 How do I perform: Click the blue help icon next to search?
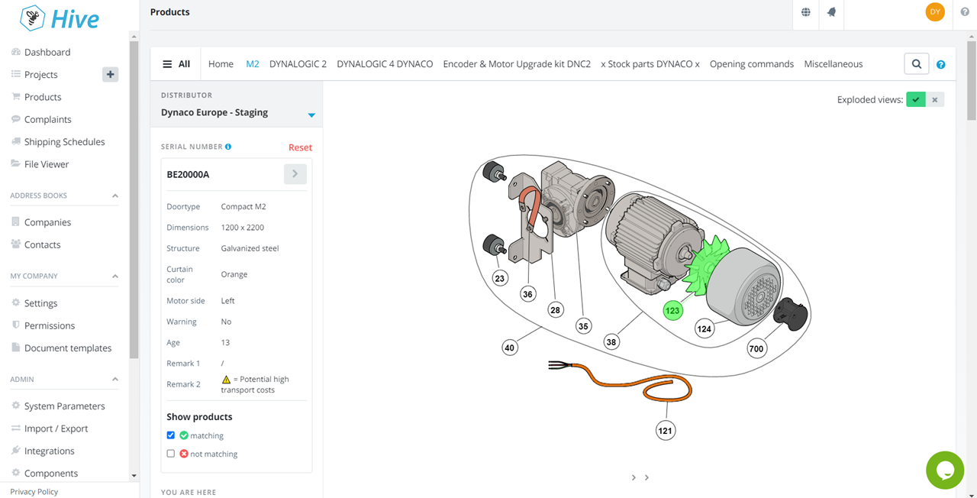[x=941, y=65]
